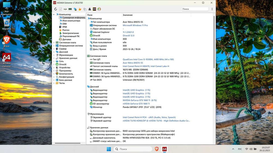Click the AIDA64 taskbar icon
The width and height of the screenshot is (273, 153).
(x=164, y=149)
